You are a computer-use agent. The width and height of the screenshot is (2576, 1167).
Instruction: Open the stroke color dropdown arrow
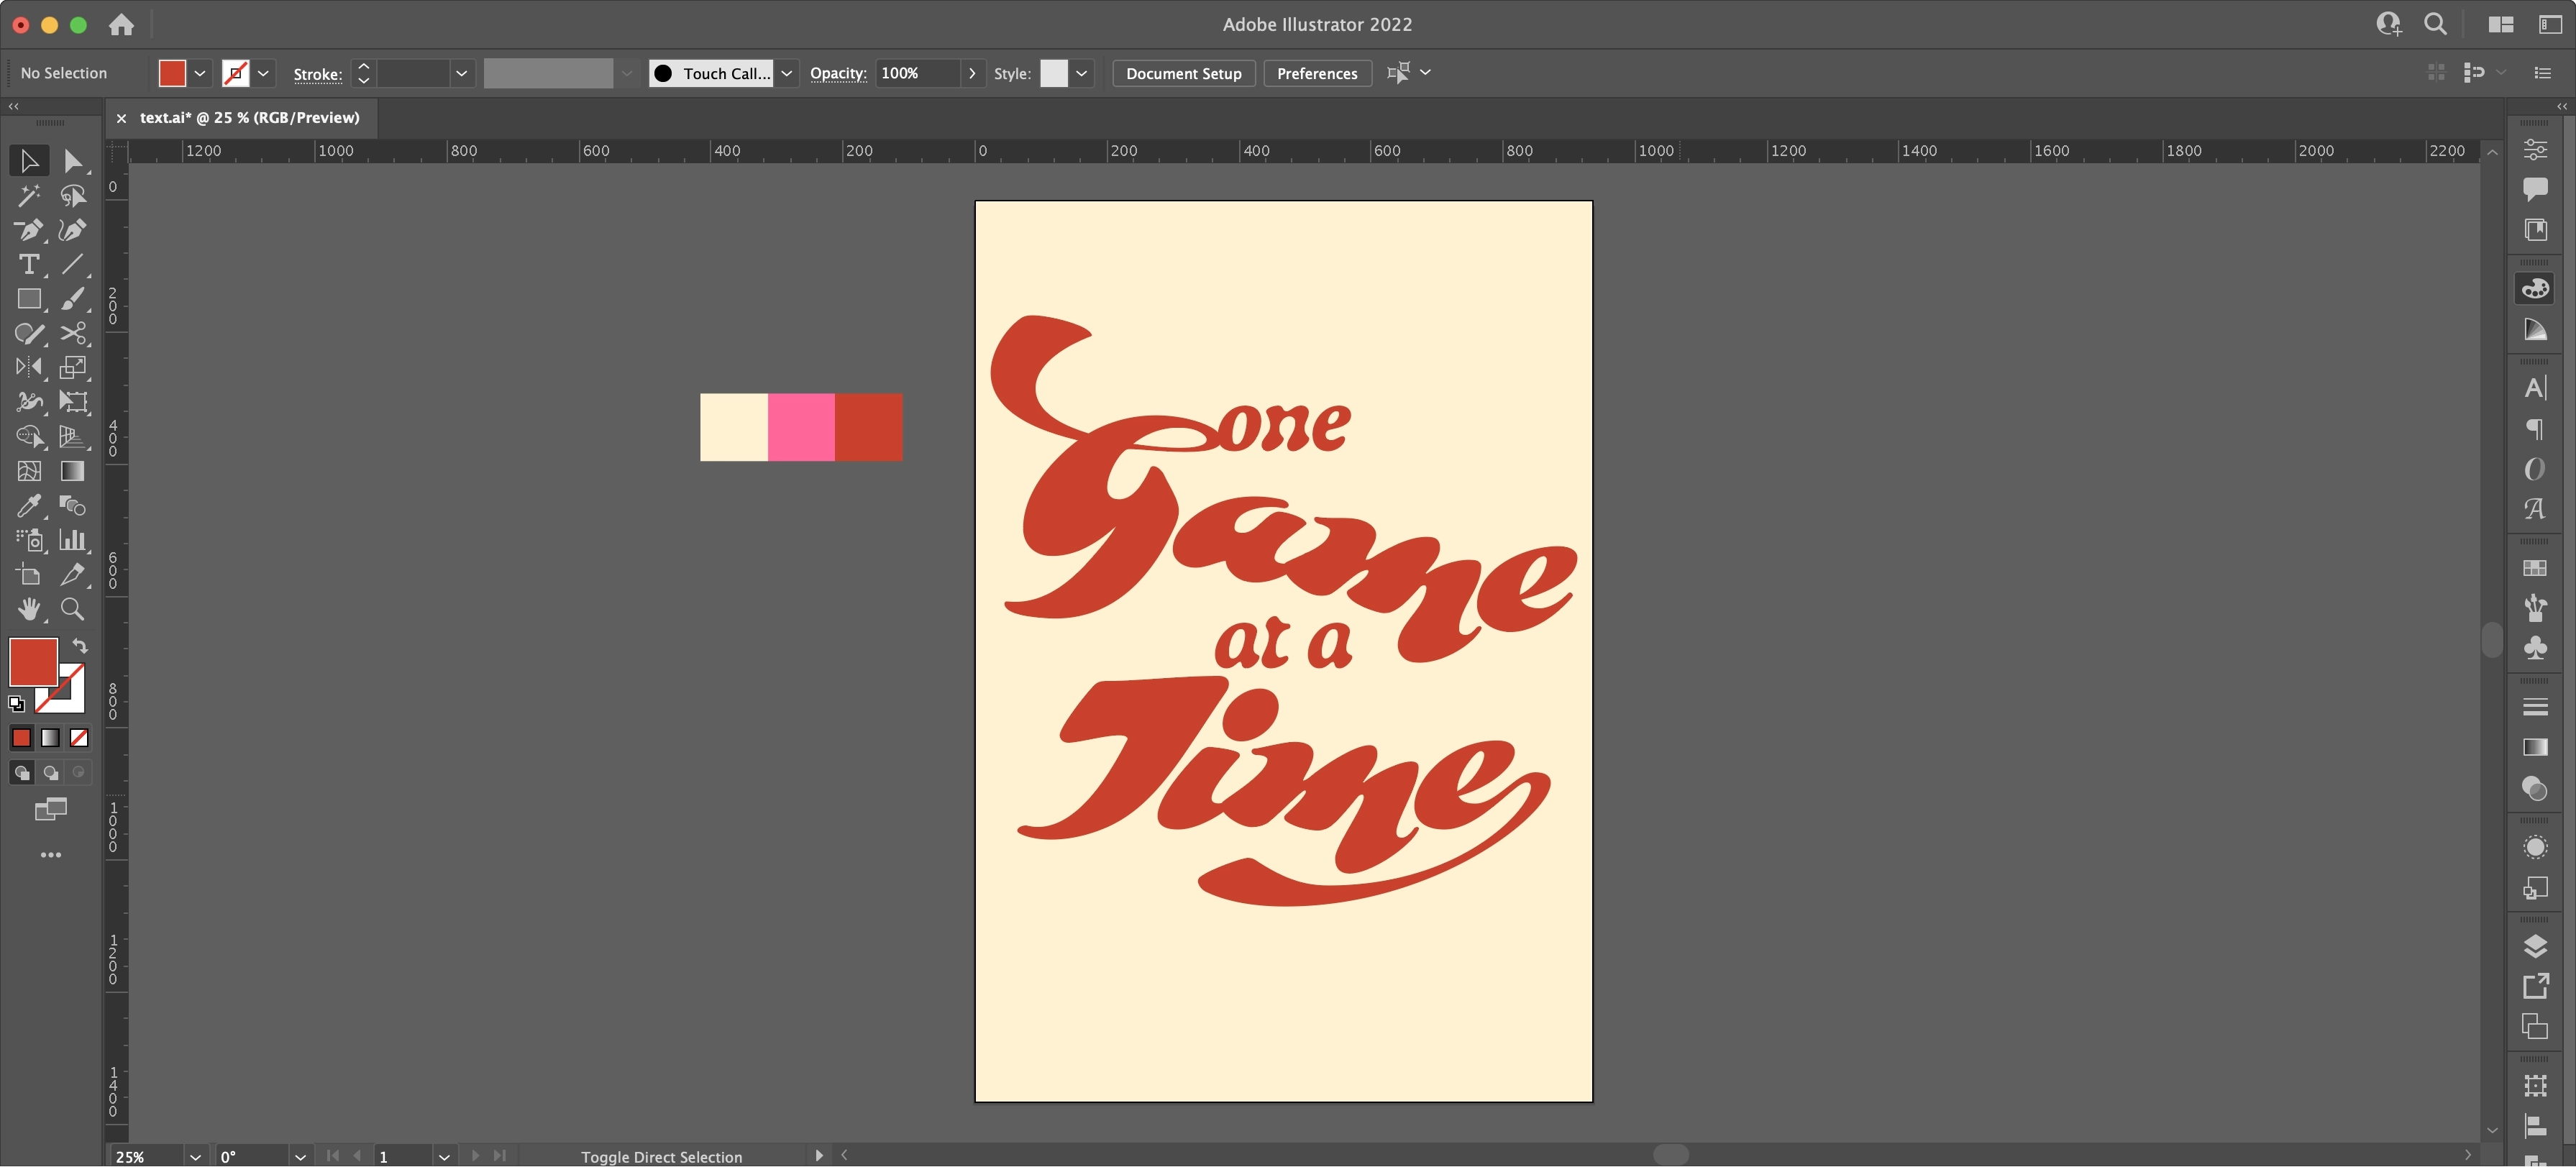(x=263, y=73)
